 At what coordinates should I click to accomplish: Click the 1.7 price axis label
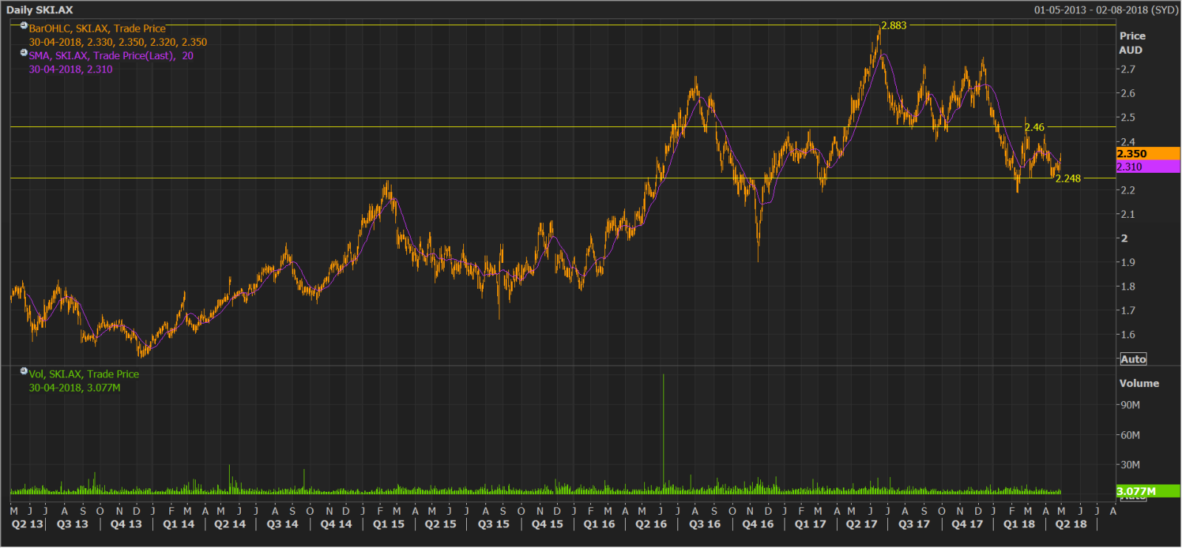point(1128,311)
